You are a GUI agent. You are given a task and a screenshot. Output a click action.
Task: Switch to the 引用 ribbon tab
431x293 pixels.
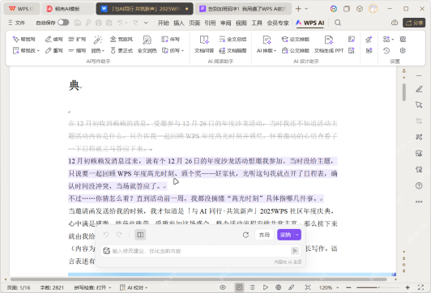pyautogui.click(x=210, y=23)
